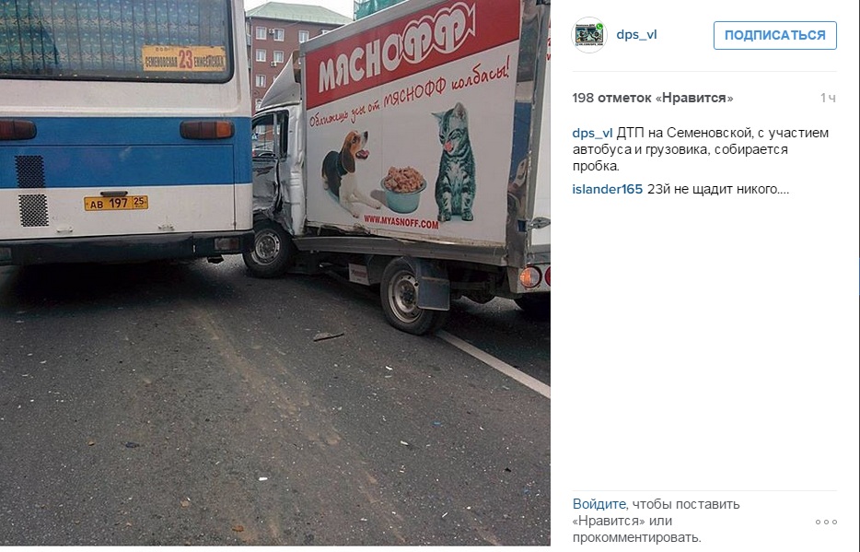Click the 1 ч post timestamp
The image size is (860, 552).
coord(828,99)
